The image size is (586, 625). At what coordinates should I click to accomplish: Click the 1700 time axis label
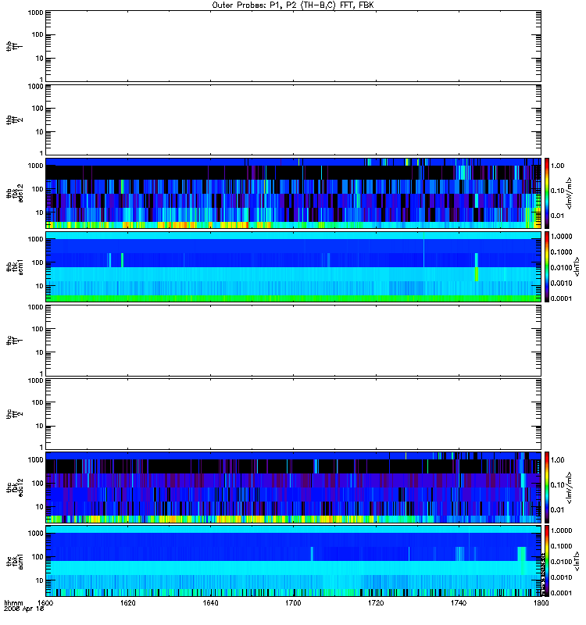293,603
